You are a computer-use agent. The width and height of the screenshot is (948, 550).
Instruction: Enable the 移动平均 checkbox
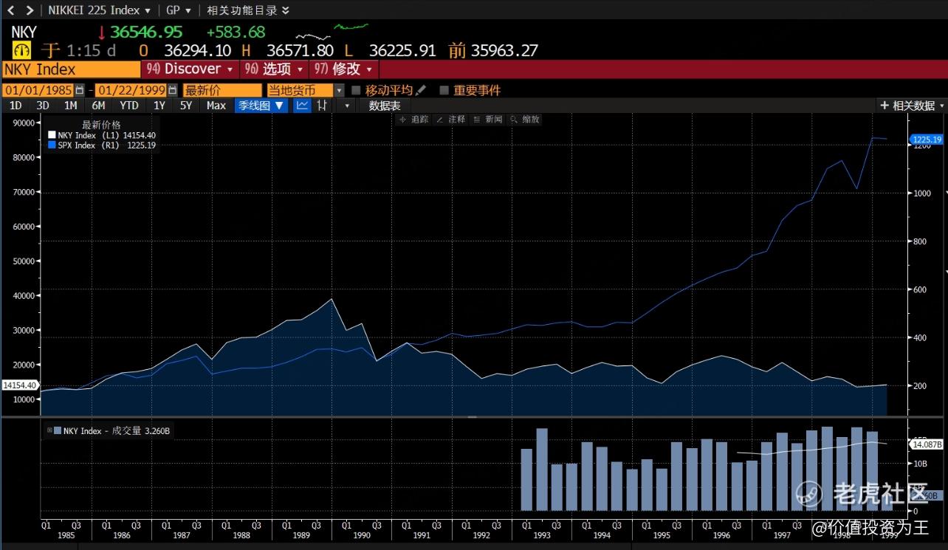tap(356, 90)
